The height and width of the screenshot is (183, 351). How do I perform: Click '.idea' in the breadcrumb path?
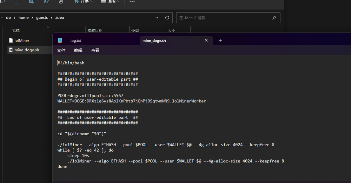[60, 17]
